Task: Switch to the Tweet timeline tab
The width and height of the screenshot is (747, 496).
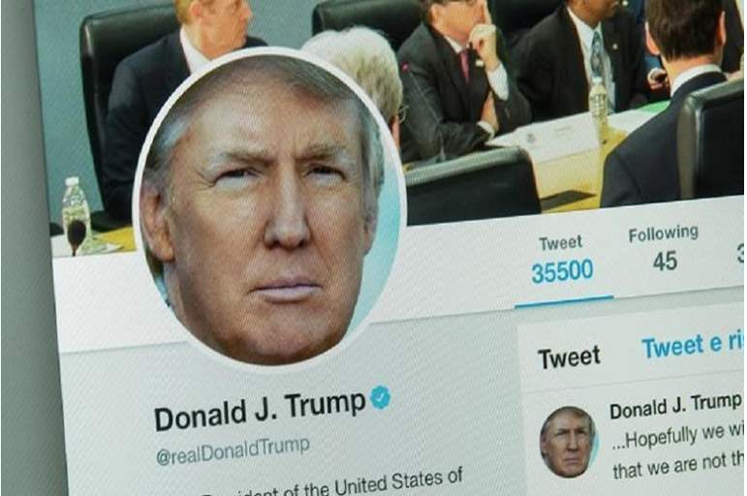Action: pyautogui.click(x=569, y=357)
